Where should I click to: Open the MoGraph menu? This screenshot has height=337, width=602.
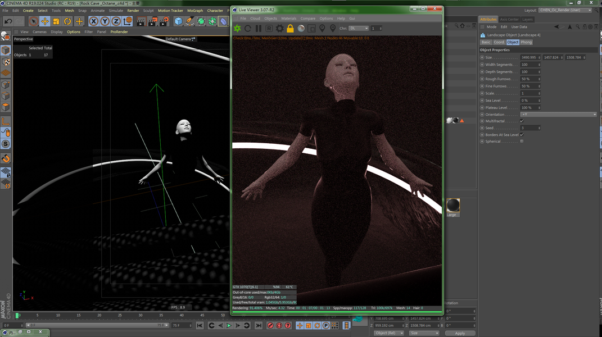coord(195,11)
